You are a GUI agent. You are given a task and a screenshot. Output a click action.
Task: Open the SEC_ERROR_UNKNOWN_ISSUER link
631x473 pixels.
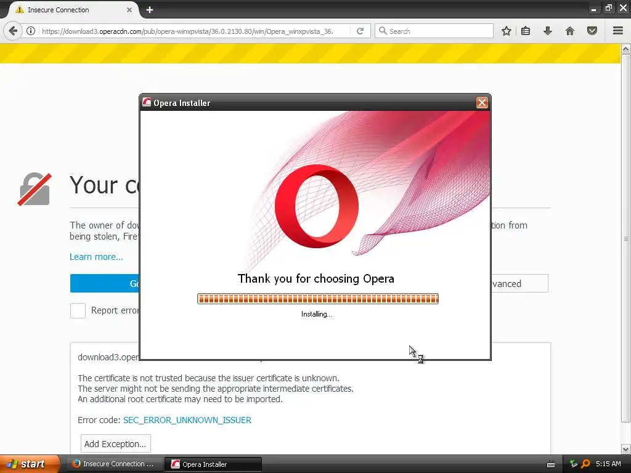[187, 420]
